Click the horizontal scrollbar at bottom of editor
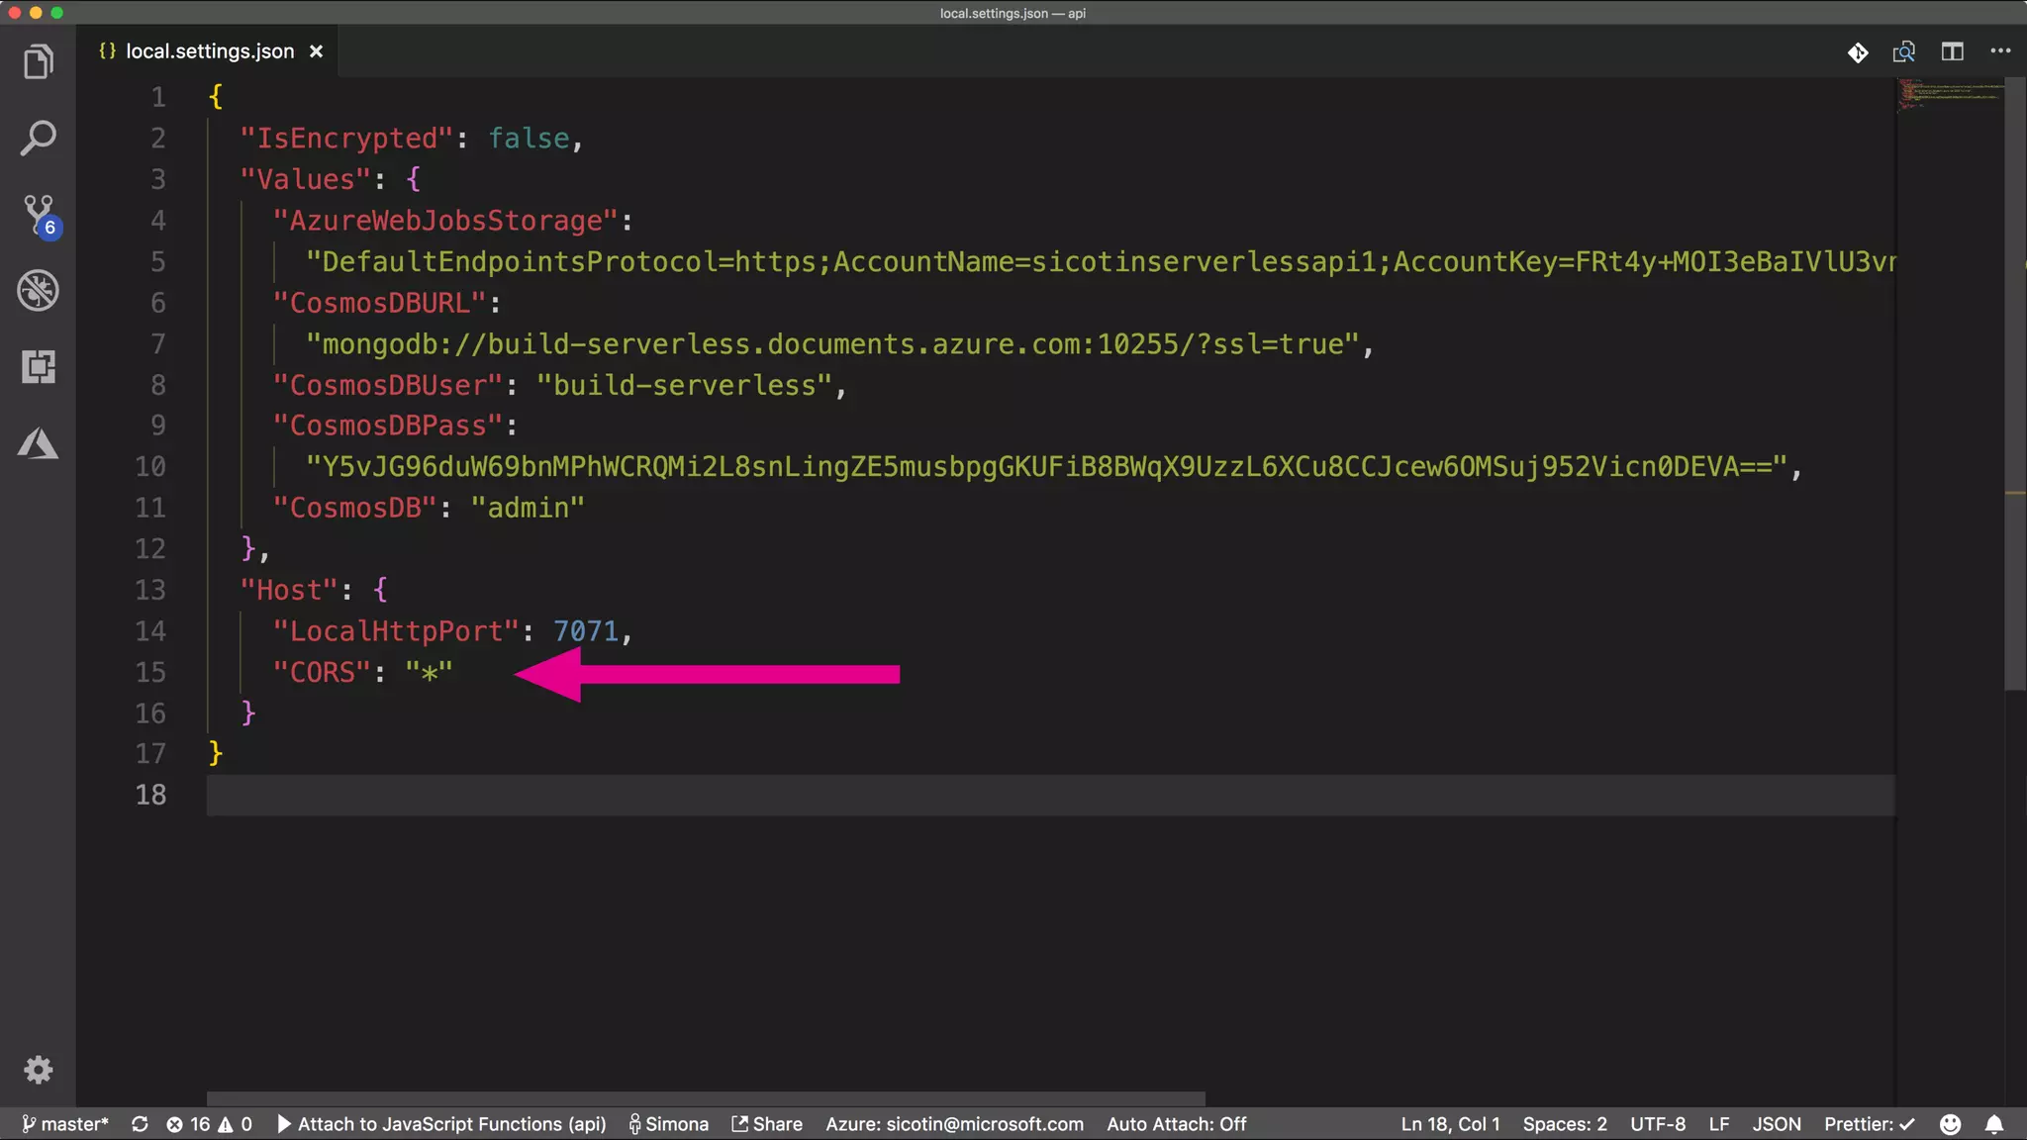 point(705,1098)
